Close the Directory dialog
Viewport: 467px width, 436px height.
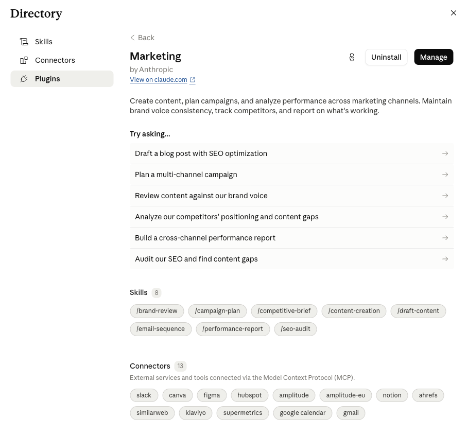click(x=453, y=13)
